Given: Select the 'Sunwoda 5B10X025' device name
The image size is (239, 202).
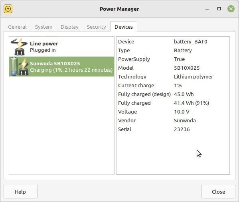Looking at the screenshot, I should [55, 63].
